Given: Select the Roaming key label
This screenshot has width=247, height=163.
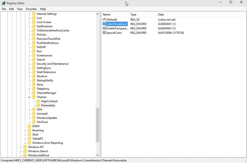Looking at the screenshot, I should 38,130.
